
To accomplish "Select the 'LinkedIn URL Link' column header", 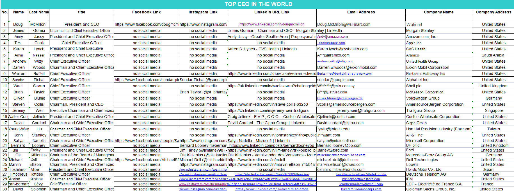I will pos(272,12).
